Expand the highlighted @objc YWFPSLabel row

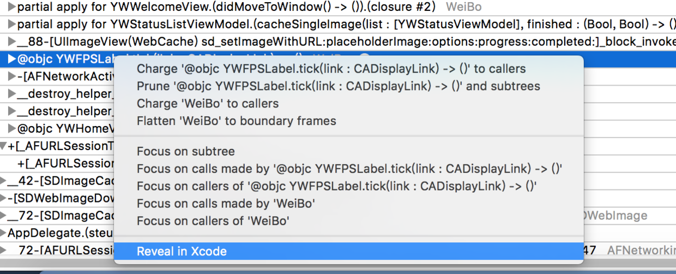coord(12,59)
